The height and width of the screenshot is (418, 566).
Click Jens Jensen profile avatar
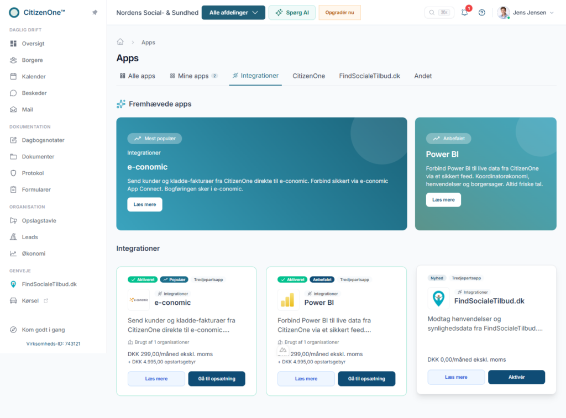pyautogui.click(x=503, y=13)
